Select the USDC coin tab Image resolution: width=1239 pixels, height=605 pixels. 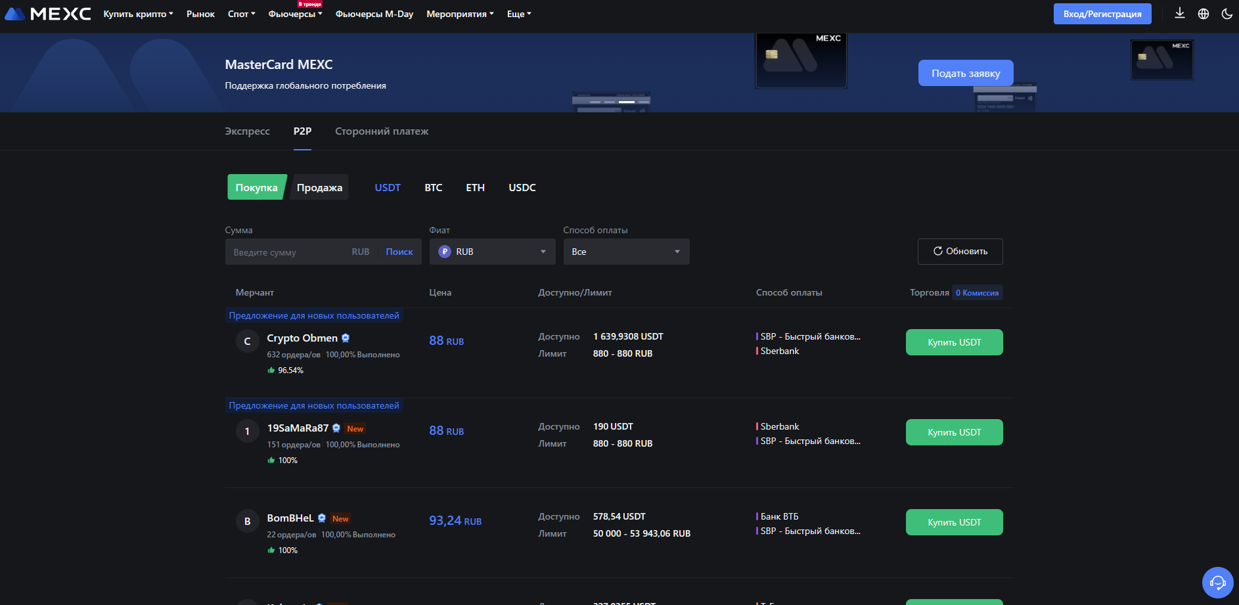pos(522,188)
